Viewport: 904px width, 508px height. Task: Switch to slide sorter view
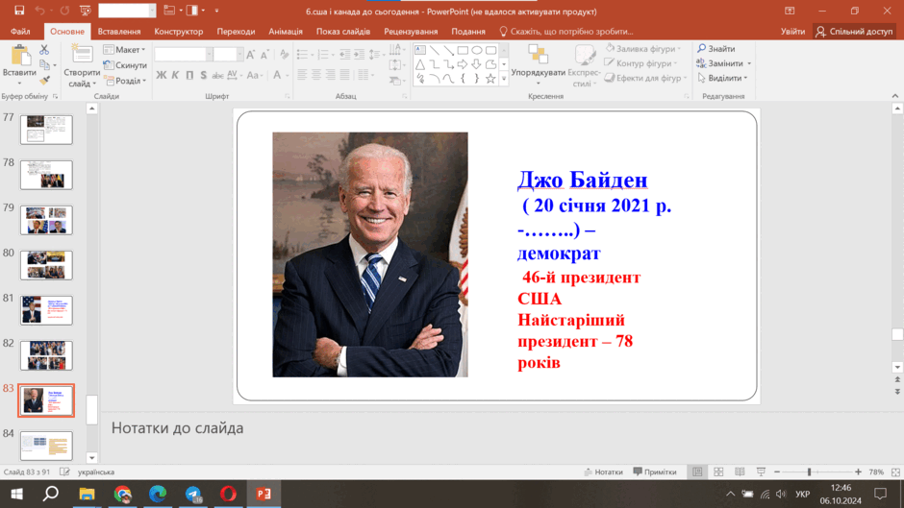click(718, 472)
